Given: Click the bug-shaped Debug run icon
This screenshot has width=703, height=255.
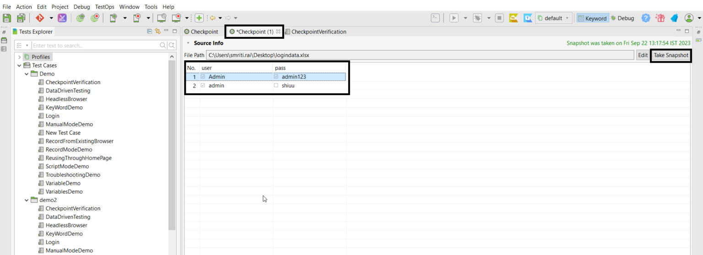Looking at the screenshot, I should [477, 18].
